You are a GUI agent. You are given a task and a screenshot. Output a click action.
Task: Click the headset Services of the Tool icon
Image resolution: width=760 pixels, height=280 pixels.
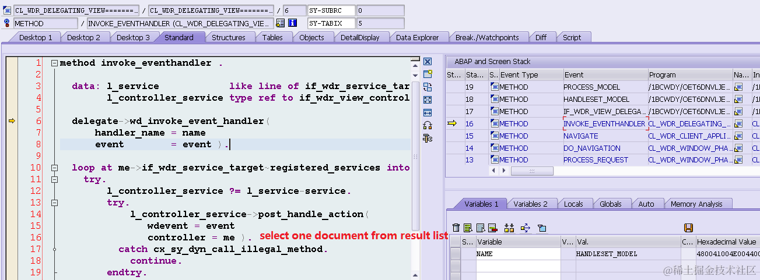(428, 125)
